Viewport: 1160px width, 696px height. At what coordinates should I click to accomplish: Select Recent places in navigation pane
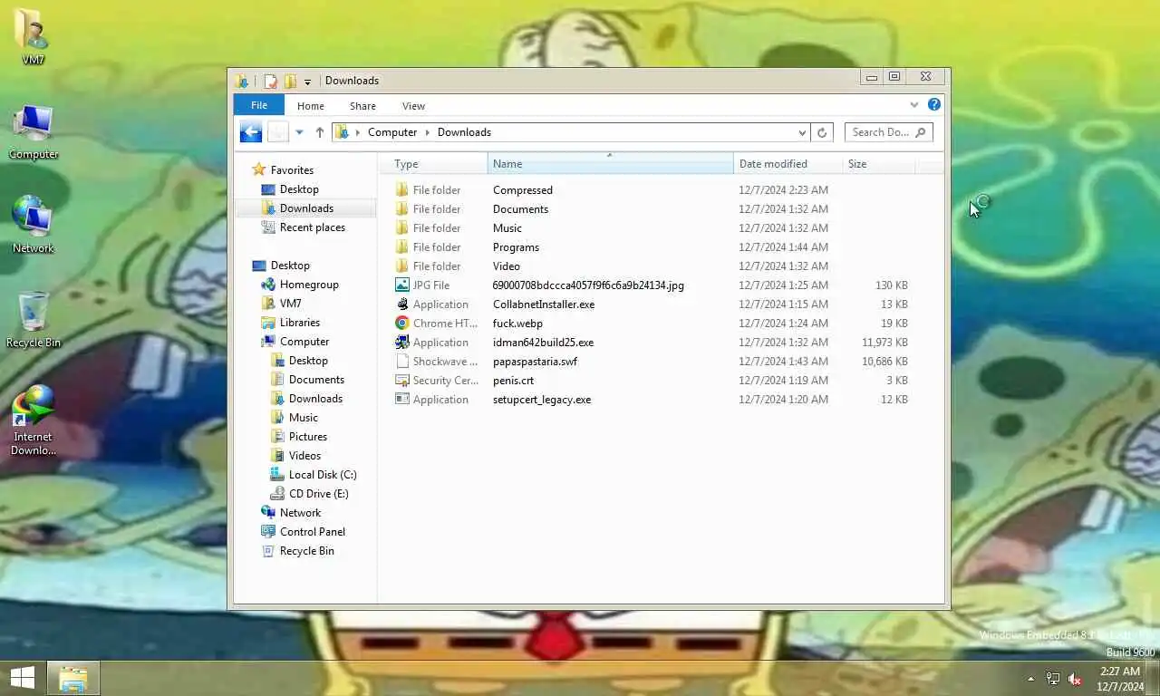pyautogui.click(x=313, y=227)
